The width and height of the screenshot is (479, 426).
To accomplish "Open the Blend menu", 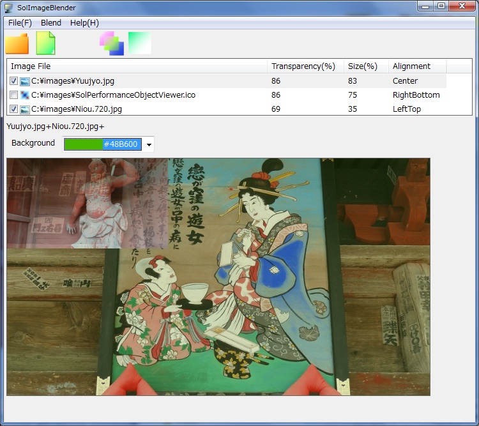I will (x=51, y=23).
